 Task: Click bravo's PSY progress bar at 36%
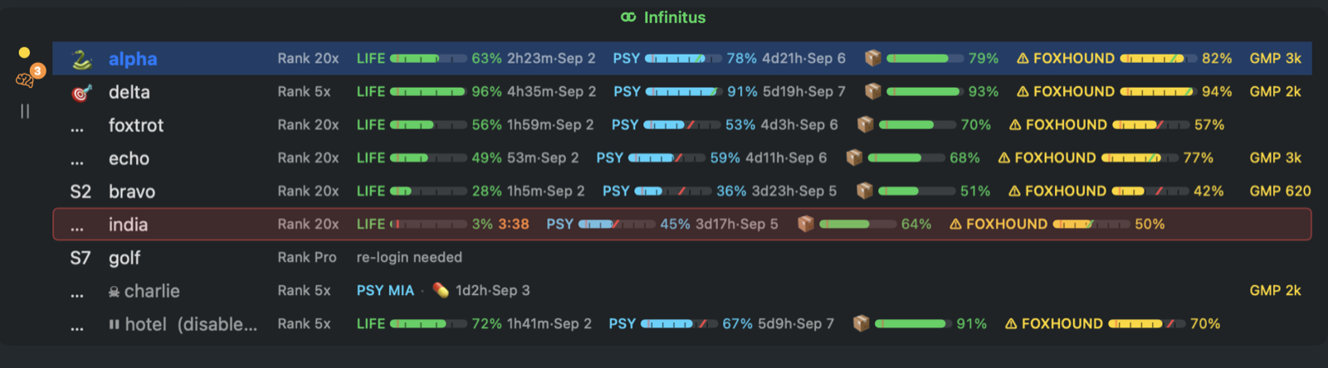tap(673, 191)
